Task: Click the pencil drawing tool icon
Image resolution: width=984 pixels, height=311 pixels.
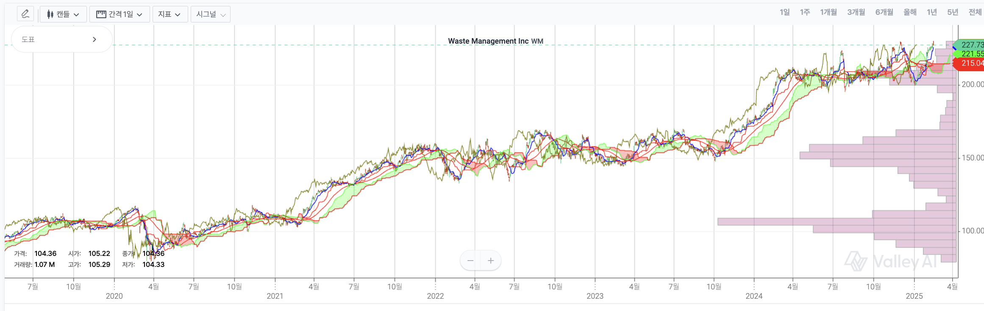Action: (25, 14)
